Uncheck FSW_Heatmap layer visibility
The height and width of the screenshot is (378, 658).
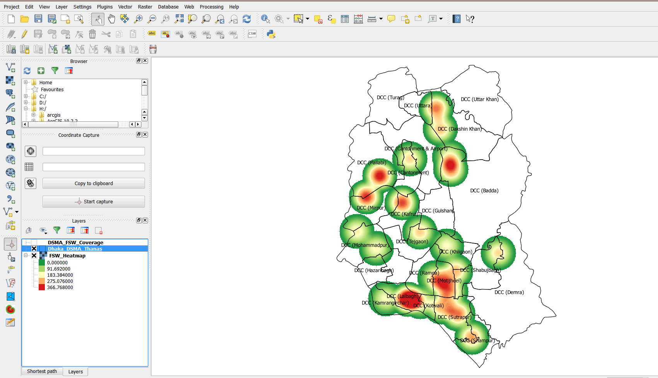pos(34,255)
